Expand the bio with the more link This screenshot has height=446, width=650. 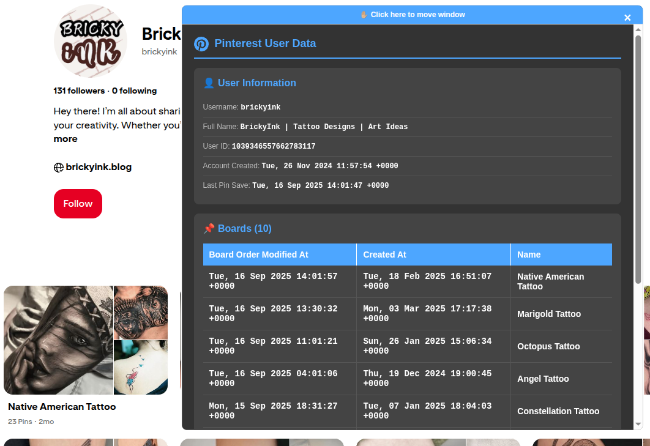[65, 139]
